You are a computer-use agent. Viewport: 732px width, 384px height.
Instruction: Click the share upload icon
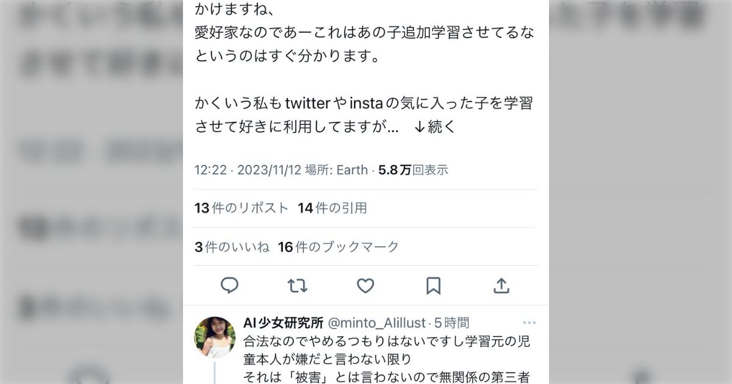click(x=501, y=285)
